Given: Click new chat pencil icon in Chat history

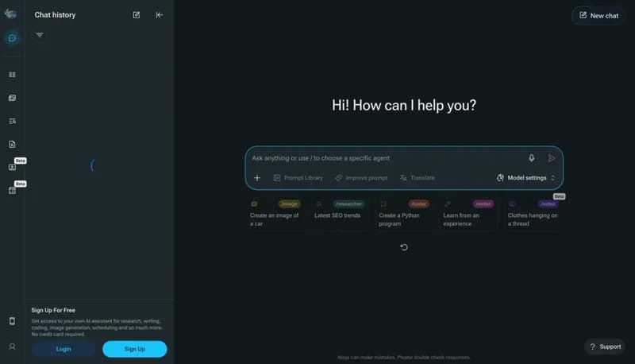Looking at the screenshot, I should coord(136,15).
